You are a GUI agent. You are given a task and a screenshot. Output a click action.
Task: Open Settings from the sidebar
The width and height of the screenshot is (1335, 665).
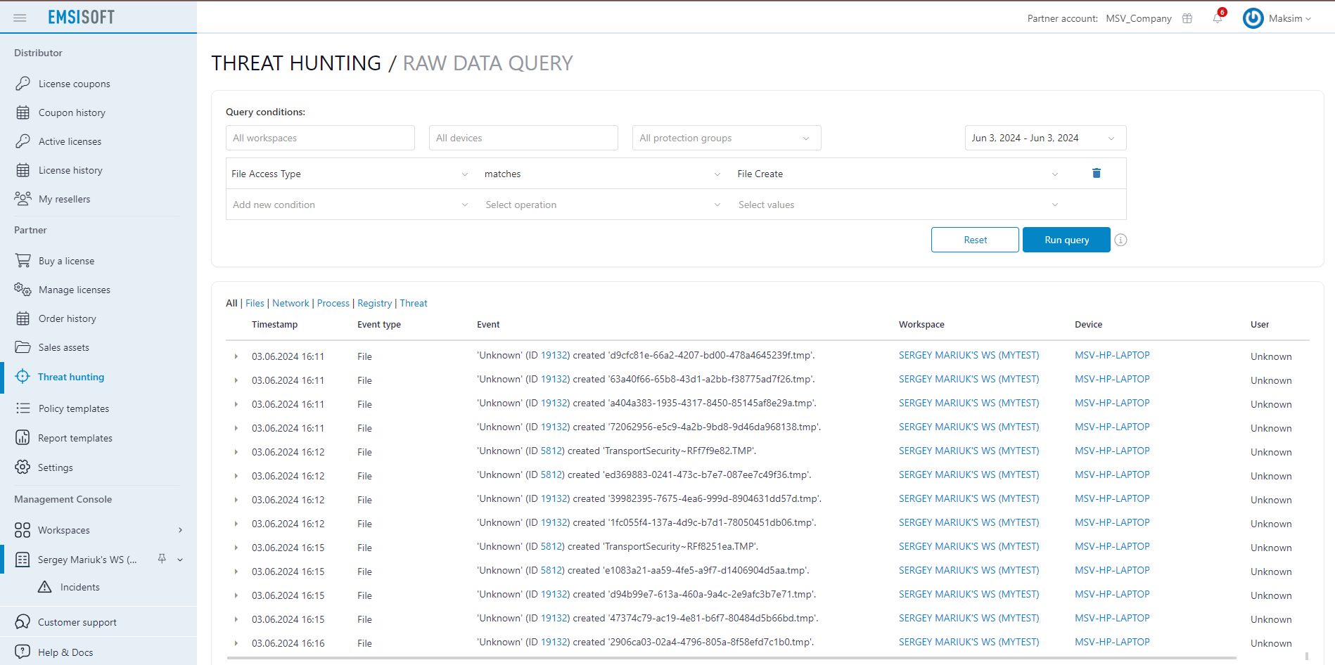pyautogui.click(x=55, y=467)
